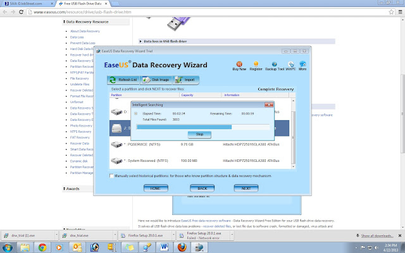This screenshot has height=253, width=405.
Task: Click the WinPE disc icon
Action: [291, 64]
